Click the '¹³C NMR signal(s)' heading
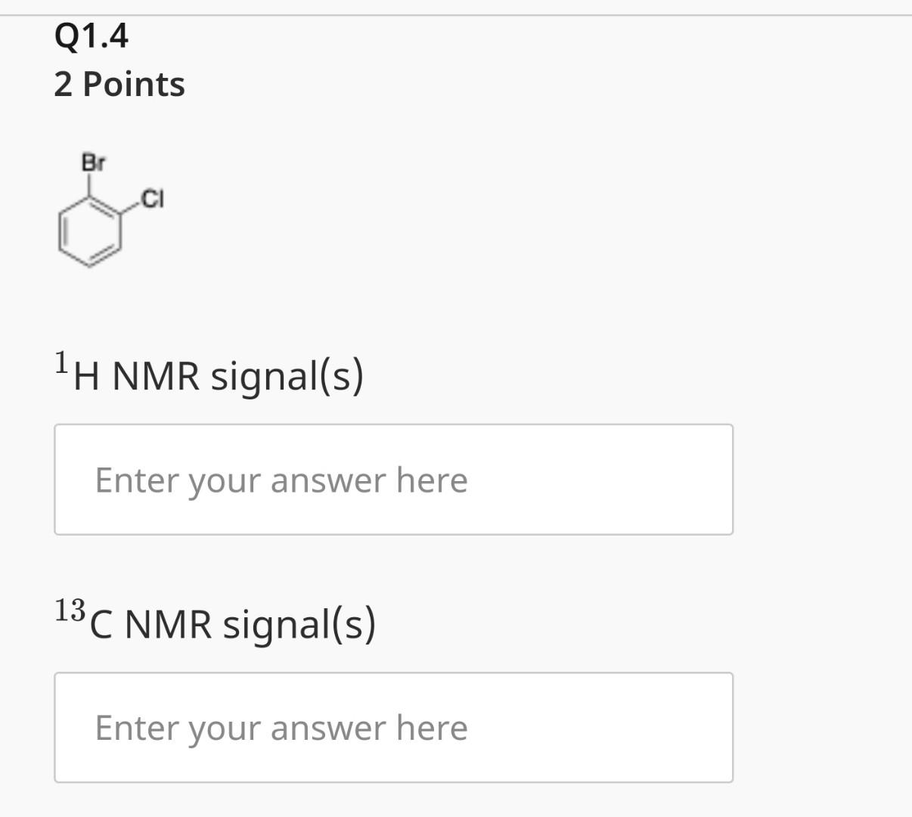Viewport: 912px width, 817px height. [x=218, y=622]
